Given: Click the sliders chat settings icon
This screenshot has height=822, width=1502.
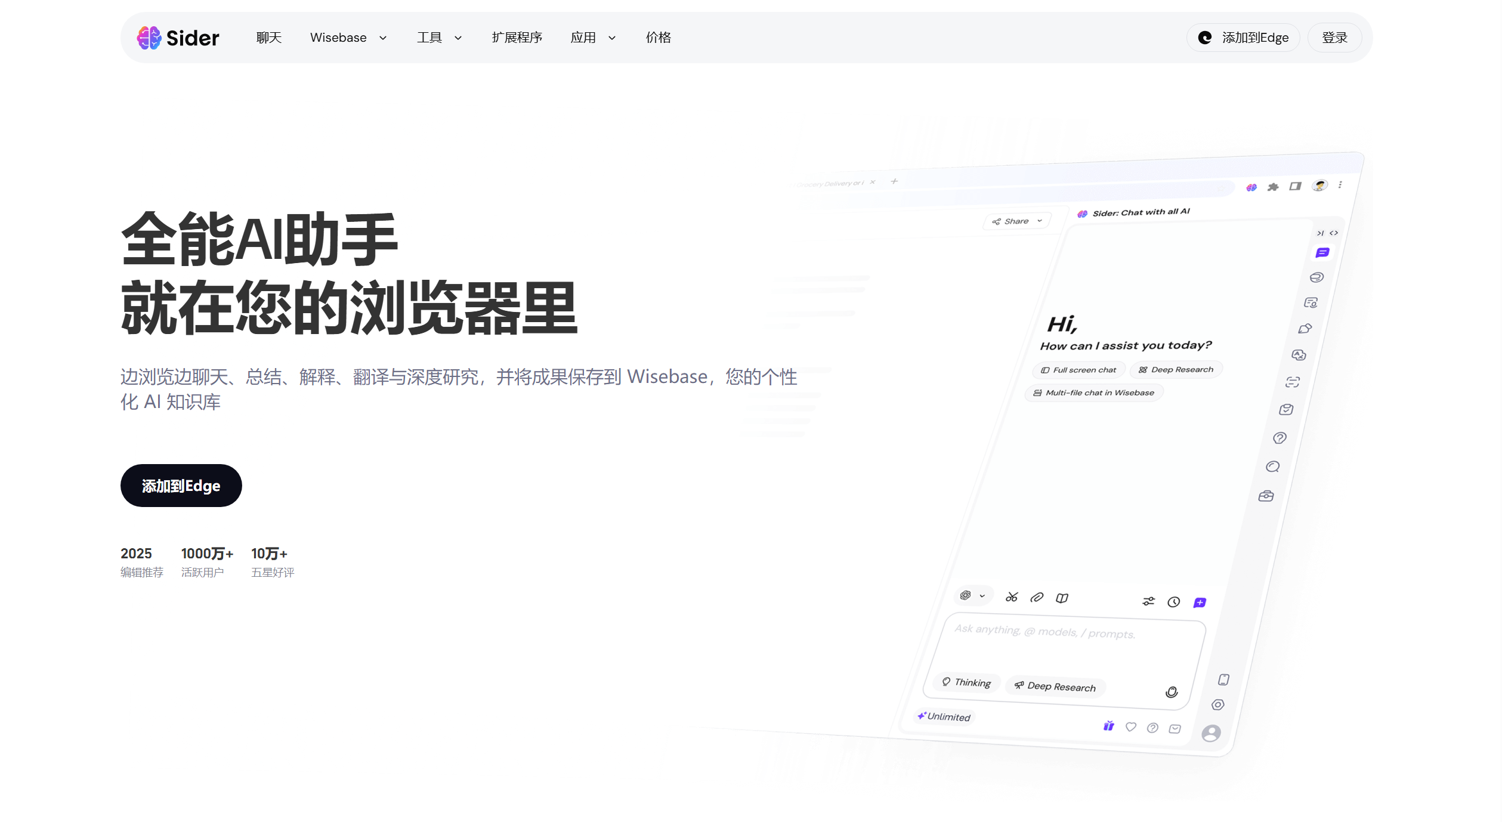Looking at the screenshot, I should [1148, 601].
